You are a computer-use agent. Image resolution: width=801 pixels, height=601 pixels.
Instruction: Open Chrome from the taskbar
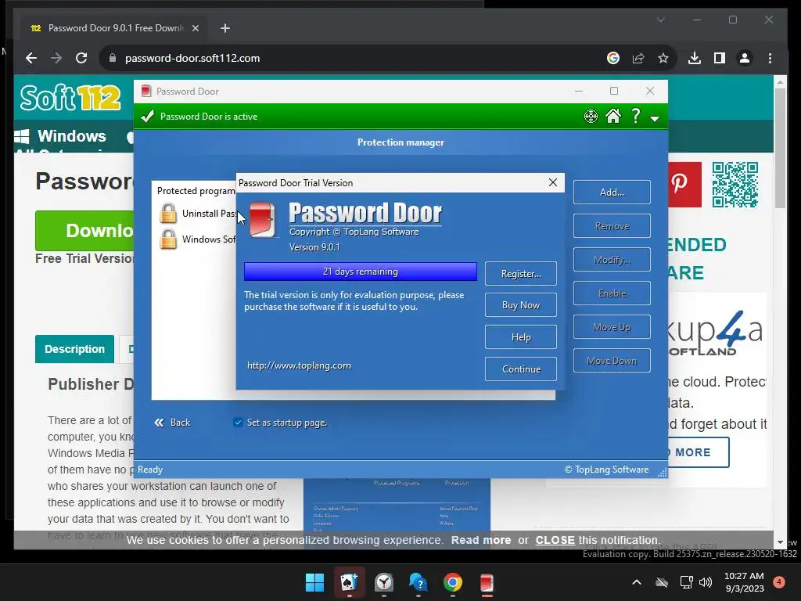point(453,582)
